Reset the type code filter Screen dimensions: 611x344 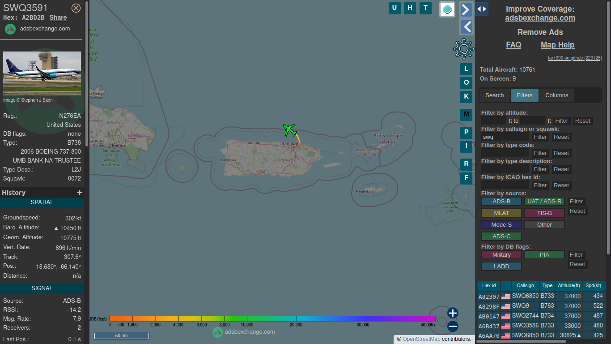point(561,153)
